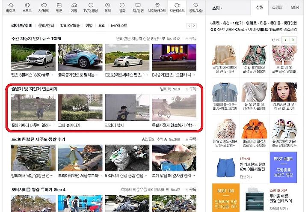Viewport: 308px width, 212px height.
Task: Select the 라이프/취미 category
Action: coord(22,25)
